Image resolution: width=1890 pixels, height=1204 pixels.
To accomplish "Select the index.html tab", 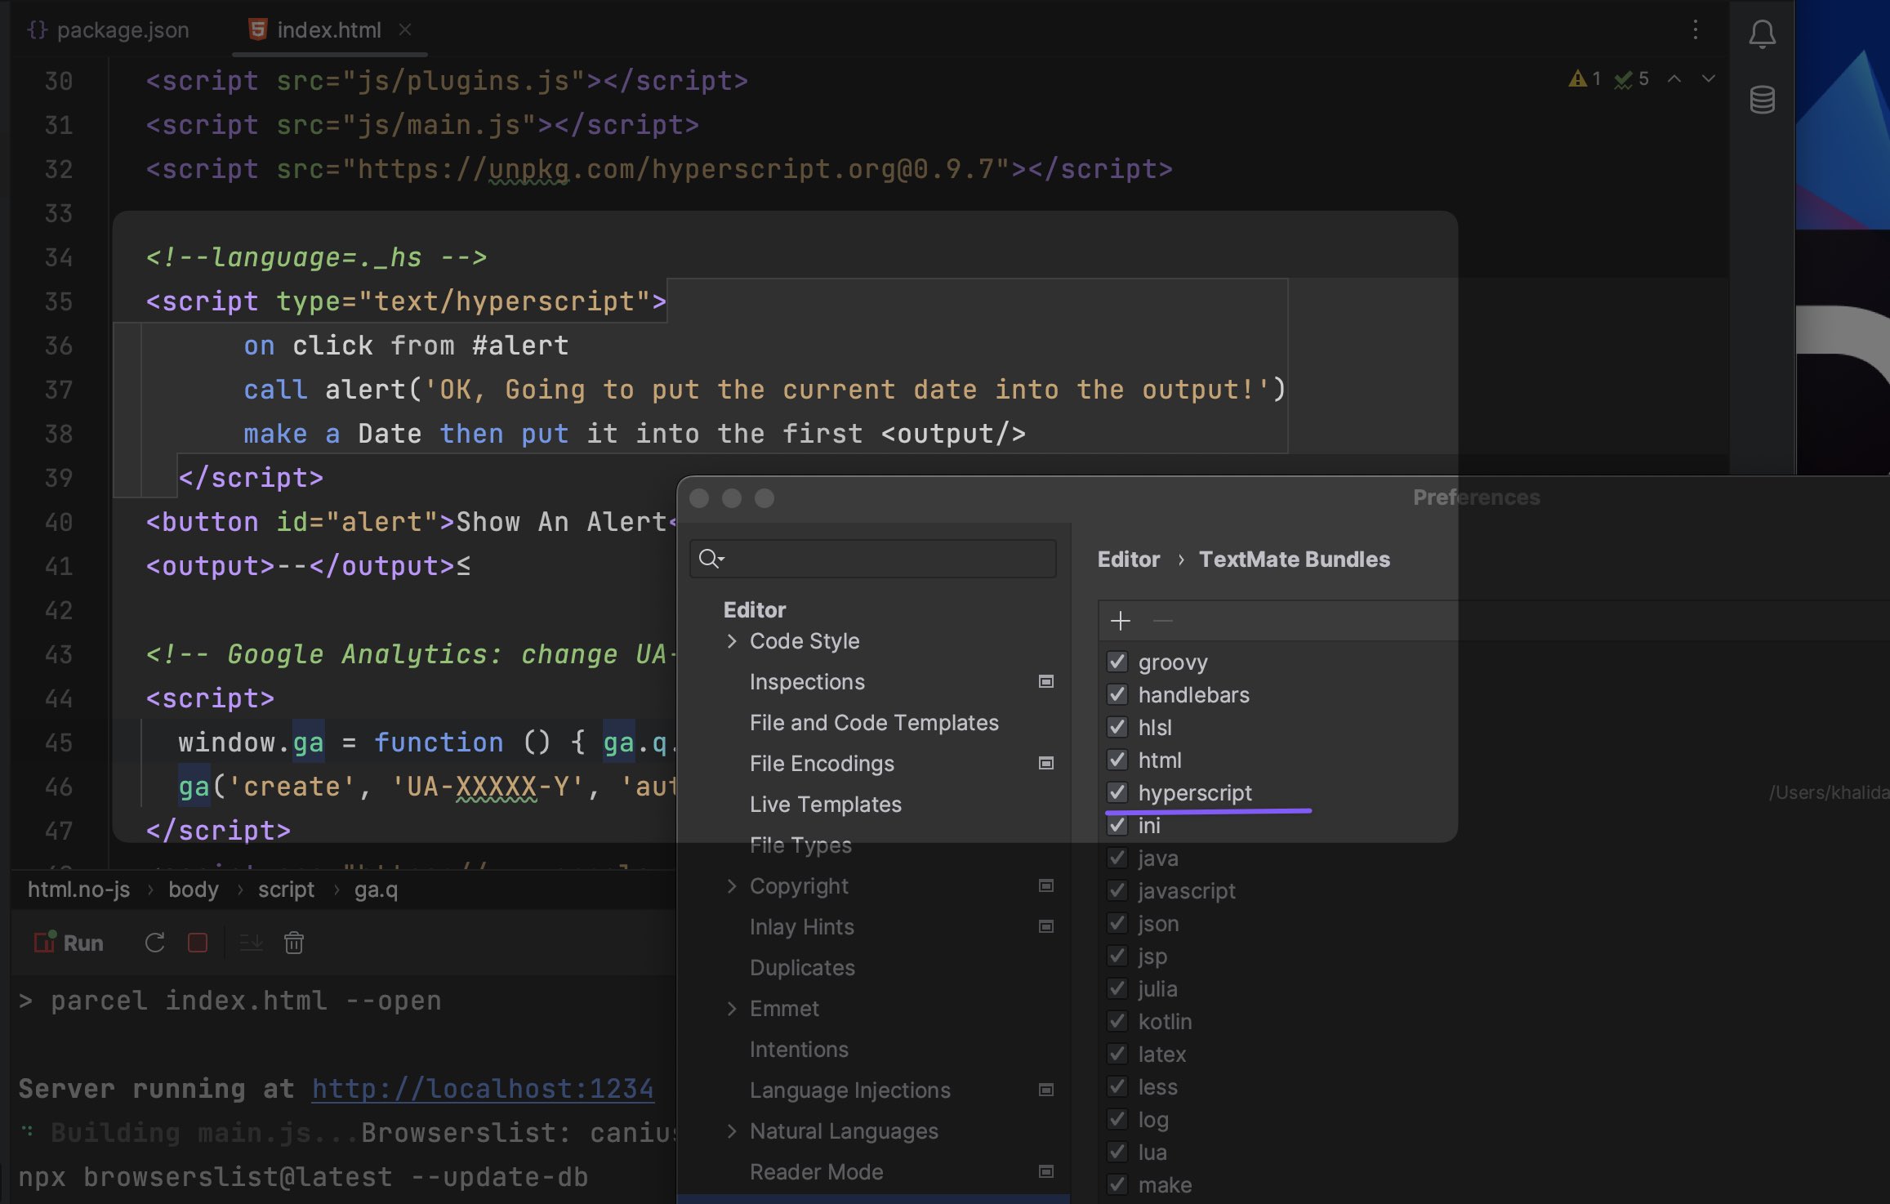I will pos(330,30).
